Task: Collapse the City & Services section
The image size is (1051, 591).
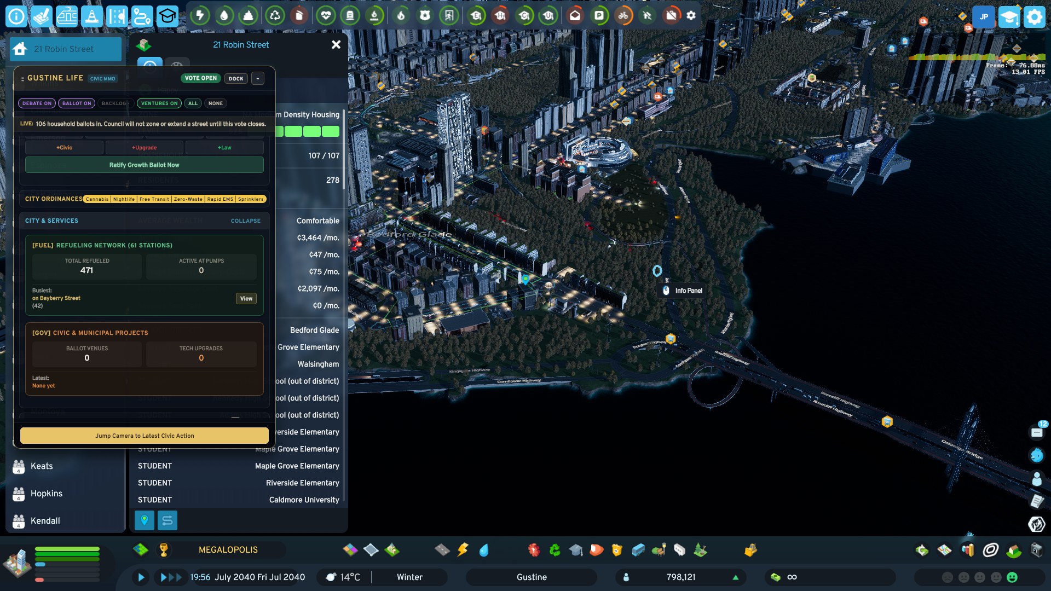Action: [x=246, y=221]
